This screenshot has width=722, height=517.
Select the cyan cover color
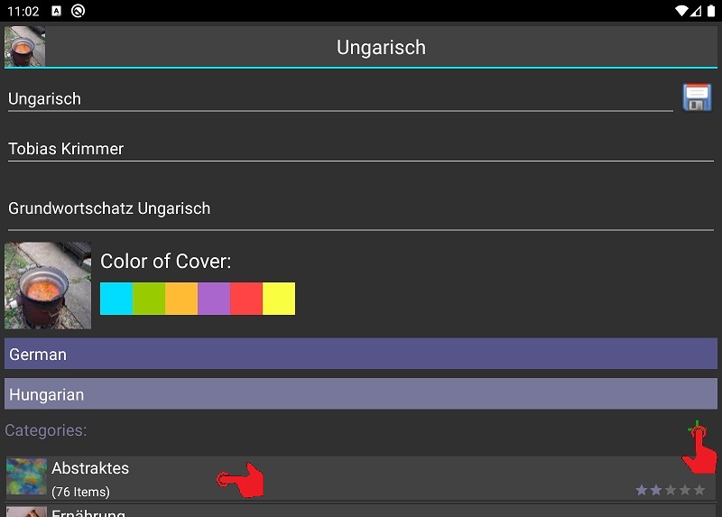click(x=116, y=299)
